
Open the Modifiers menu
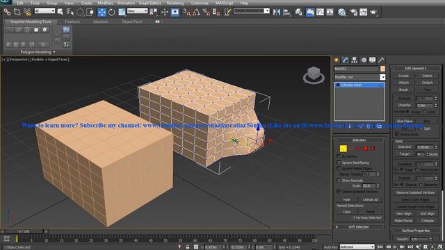105,3
